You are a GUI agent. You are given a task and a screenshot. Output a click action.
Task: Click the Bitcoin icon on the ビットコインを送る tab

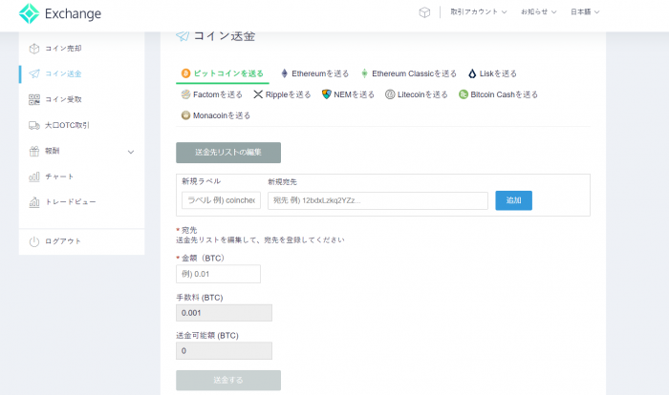[185, 73]
